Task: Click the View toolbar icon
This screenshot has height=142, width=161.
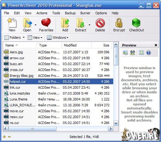Action: pos(30,38)
